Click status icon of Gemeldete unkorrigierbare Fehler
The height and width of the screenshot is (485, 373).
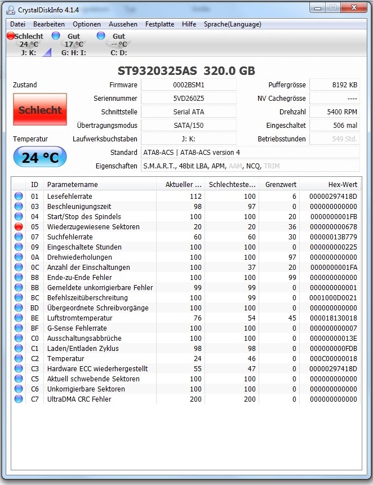[19, 287]
